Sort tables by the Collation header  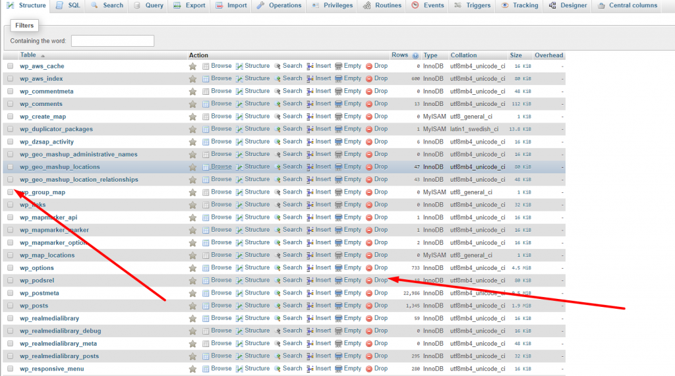(x=463, y=55)
